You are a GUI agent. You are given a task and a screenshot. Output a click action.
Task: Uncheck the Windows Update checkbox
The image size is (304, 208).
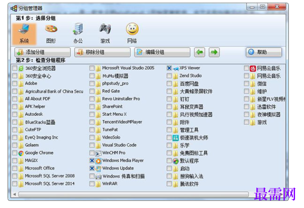(x=92, y=168)
